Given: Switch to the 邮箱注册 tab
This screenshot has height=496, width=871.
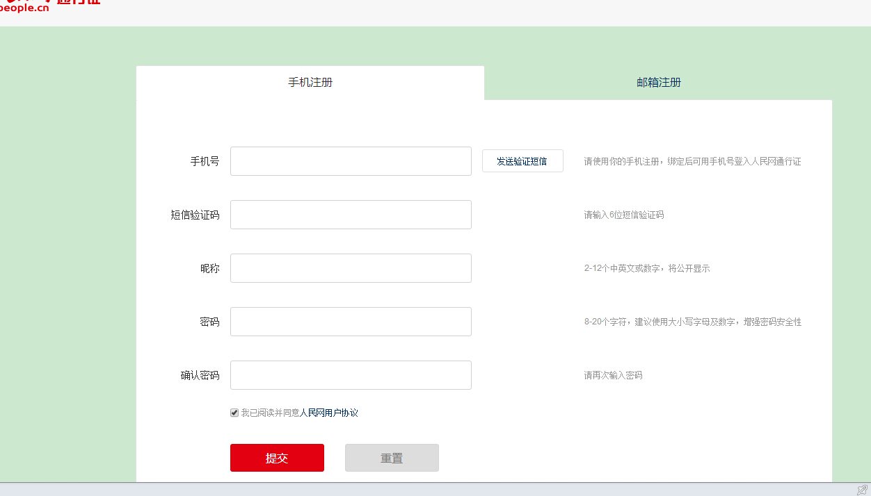Looking at the screenshot, I should pyautogui.click(x=658, y=82).
